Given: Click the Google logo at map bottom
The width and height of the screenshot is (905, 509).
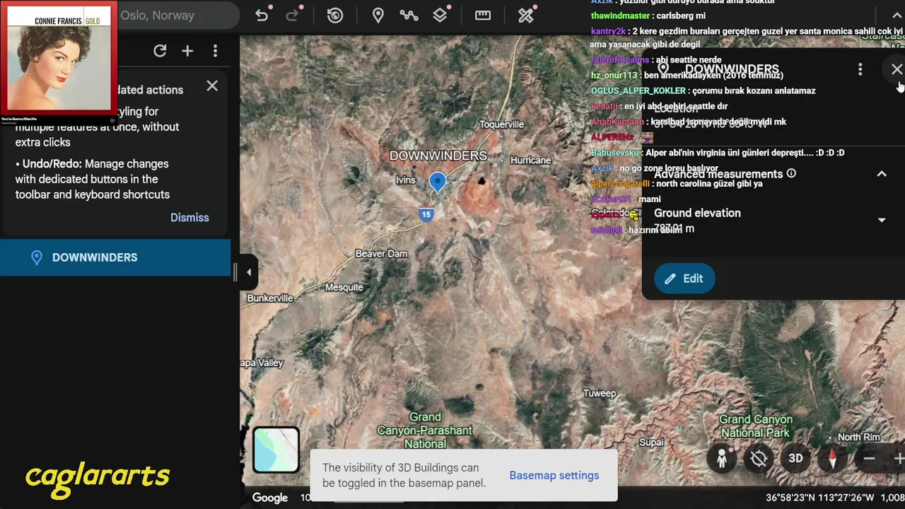Looking at the screenshot, I should pyautogui.click(x=270, y=498).
